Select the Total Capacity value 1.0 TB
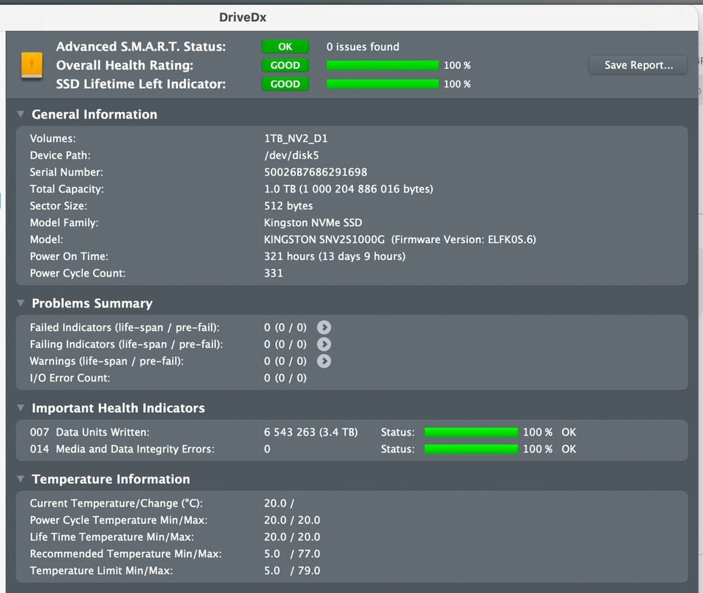This screenshot has width=703, height=593. pyautogui.click(x=349, y=189)
